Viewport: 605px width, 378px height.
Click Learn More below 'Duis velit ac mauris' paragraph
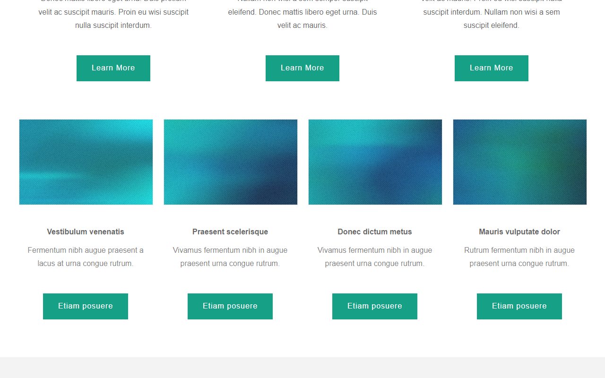[302, 68]
